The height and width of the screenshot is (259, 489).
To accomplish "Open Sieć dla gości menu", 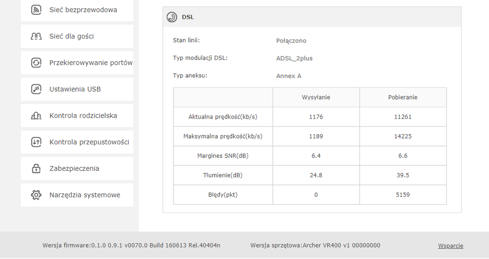I will (72, 36).
